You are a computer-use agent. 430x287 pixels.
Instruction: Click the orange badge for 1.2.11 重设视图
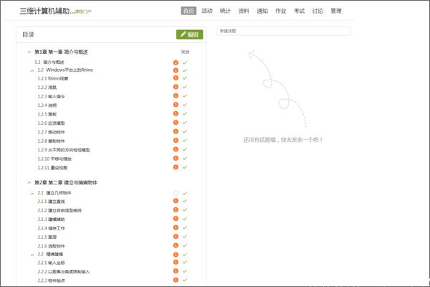click(x=176, y=167)
